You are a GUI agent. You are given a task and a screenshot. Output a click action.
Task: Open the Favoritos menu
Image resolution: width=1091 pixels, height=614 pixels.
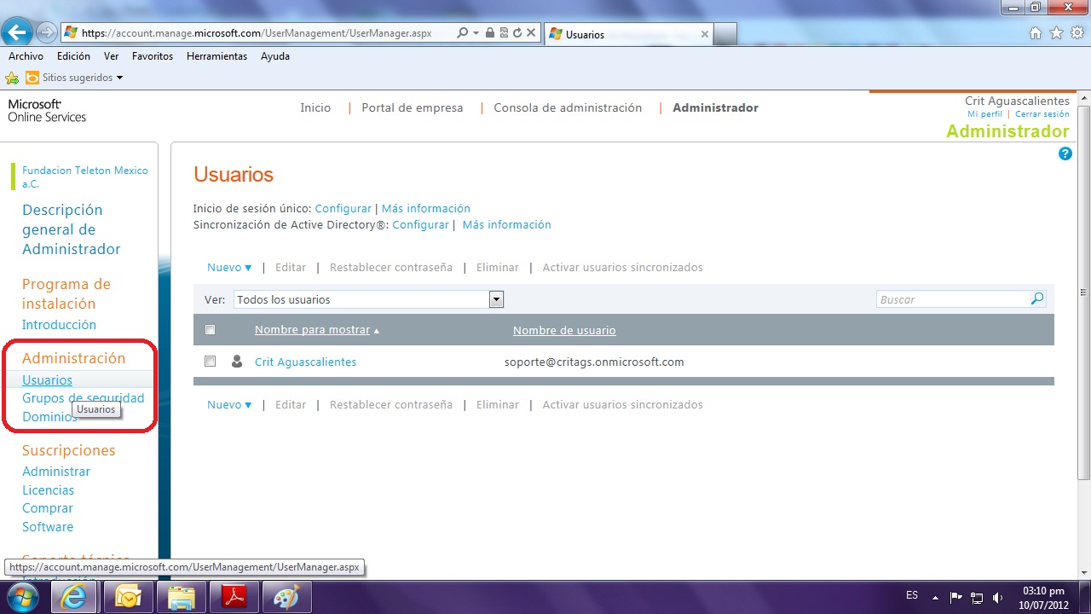153,56
